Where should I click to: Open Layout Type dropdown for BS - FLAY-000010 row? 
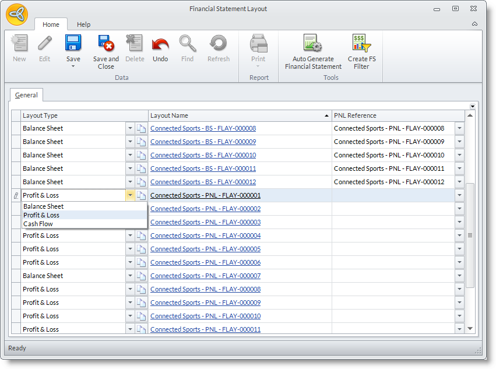pyautogui.click(x=130, y=155)
